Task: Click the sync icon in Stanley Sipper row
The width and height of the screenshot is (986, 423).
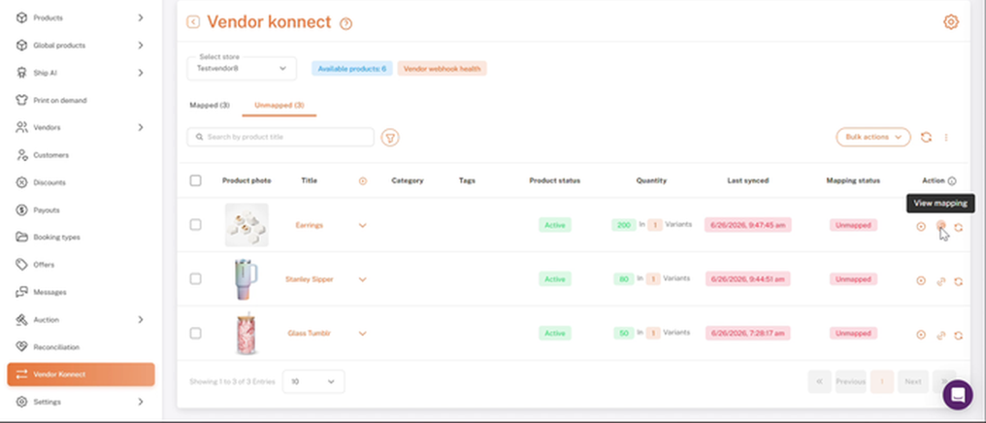Action: click(x=958, y=281)
